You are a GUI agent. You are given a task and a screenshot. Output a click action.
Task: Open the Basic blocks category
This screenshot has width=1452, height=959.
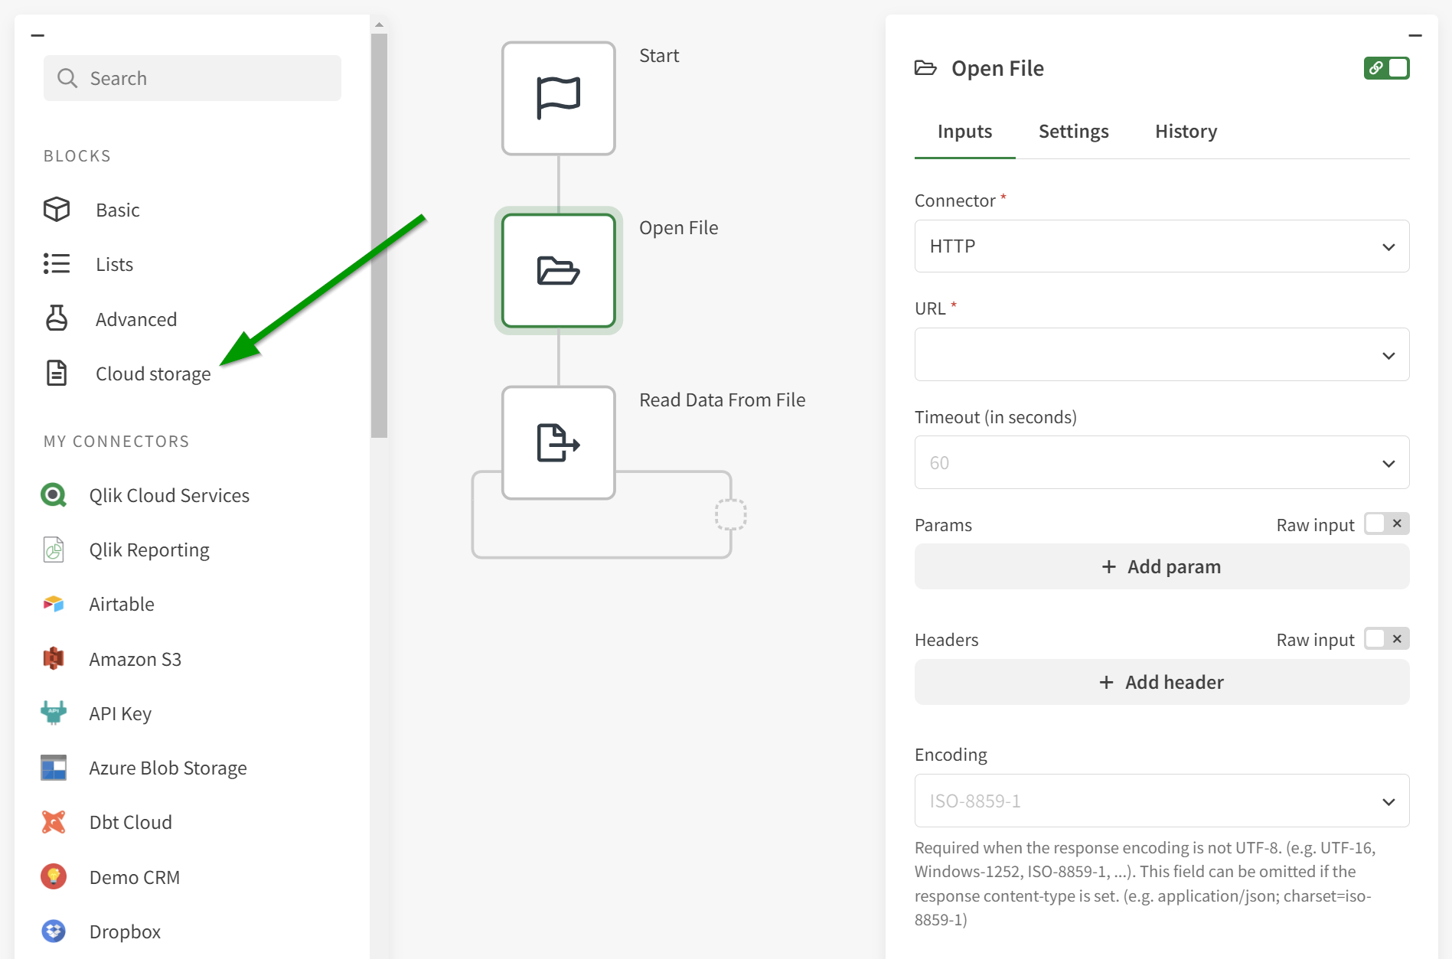coord(117,210)
